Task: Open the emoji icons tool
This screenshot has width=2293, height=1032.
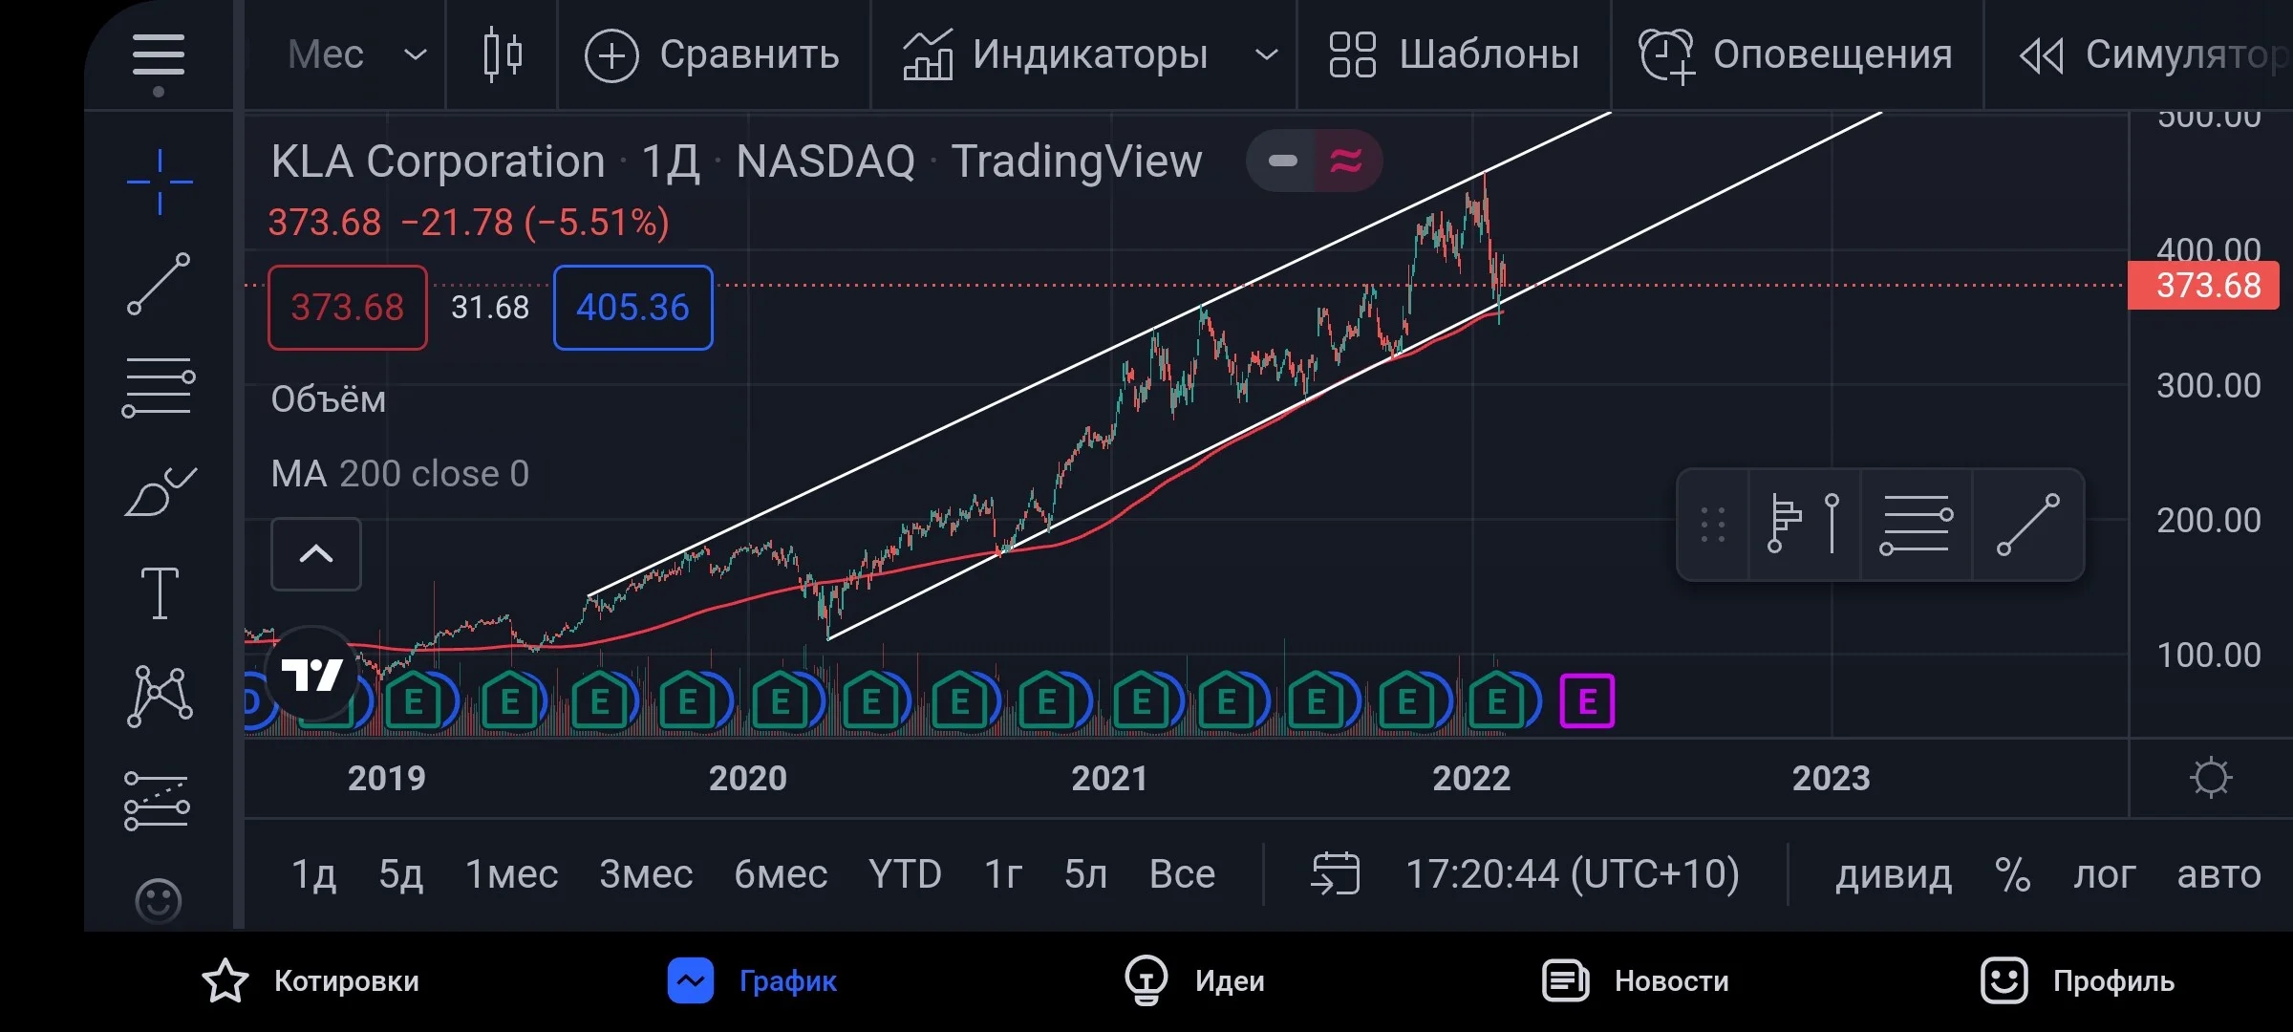Action: pyautogui.click(x=159, y=900)
